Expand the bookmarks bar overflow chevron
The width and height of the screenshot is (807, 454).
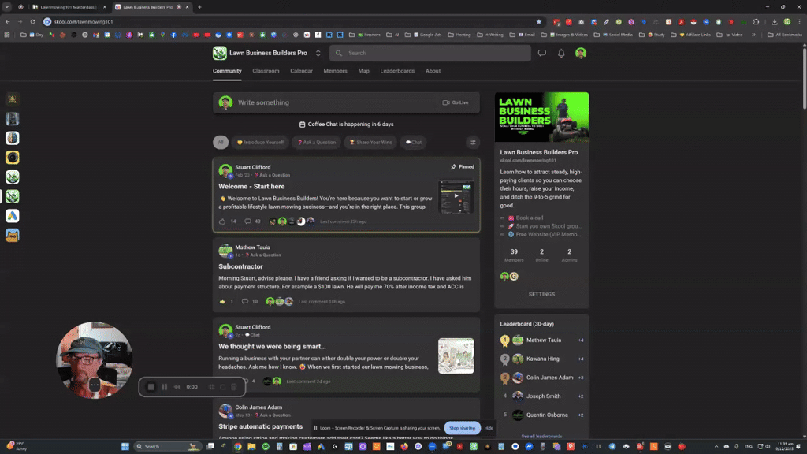point(753,35)
